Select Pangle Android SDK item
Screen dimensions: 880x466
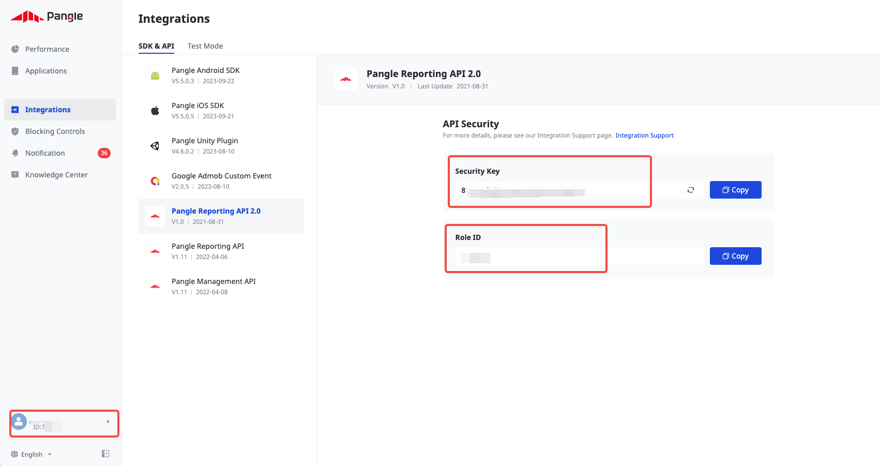click(221, 76)
